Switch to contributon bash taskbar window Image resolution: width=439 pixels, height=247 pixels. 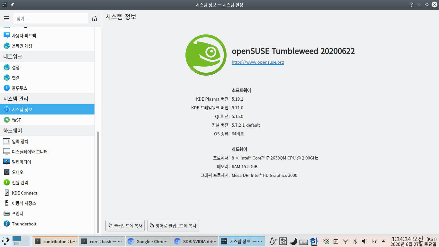[x=55, y=241]
